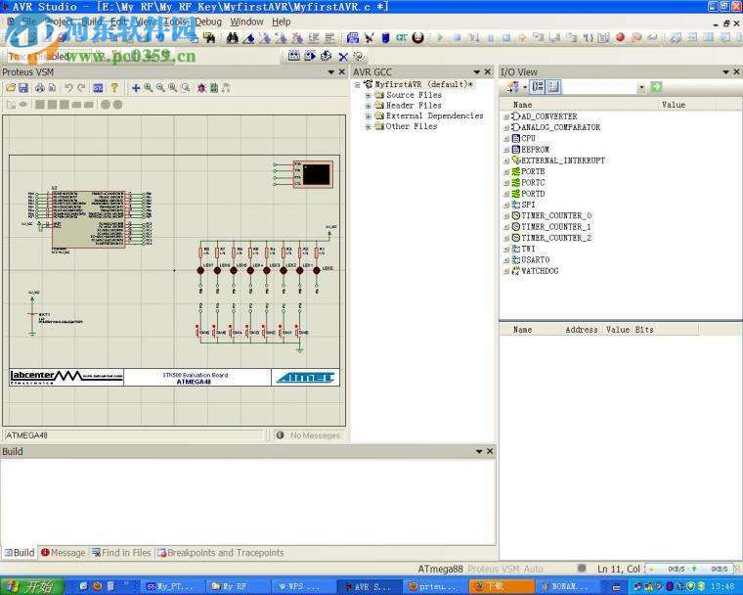Open the Debug menu
Image resolution: width=743 pixels, height=595 pixels.
pos(208,22)
